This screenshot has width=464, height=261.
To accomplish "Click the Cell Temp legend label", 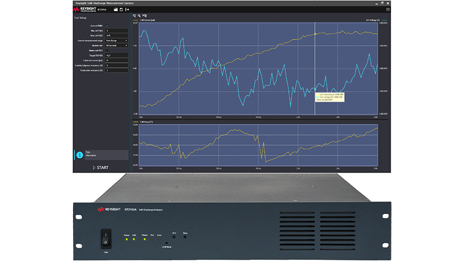I will pos(147,122).
